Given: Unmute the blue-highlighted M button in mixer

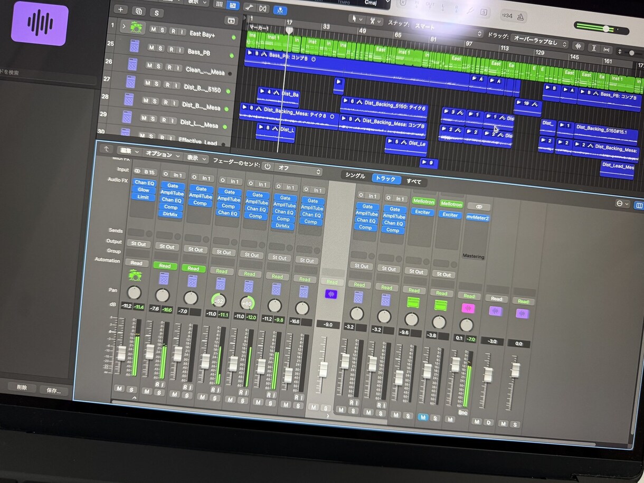Looking at the screenshot, I should (x=423, y=417).
